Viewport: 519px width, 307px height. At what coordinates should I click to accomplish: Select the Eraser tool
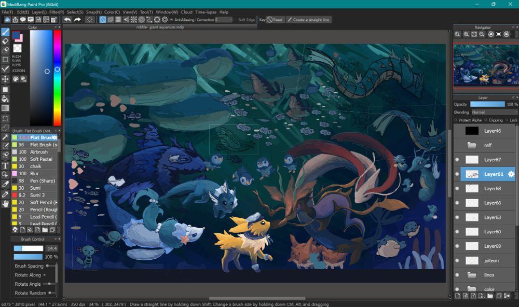[x=5, y=41]
